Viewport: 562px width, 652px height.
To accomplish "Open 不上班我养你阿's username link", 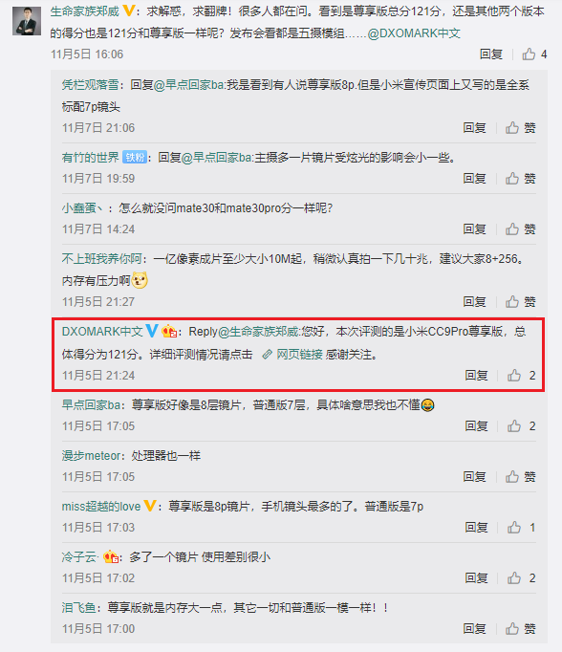I will pyautogui.click(x=102, y=259).
